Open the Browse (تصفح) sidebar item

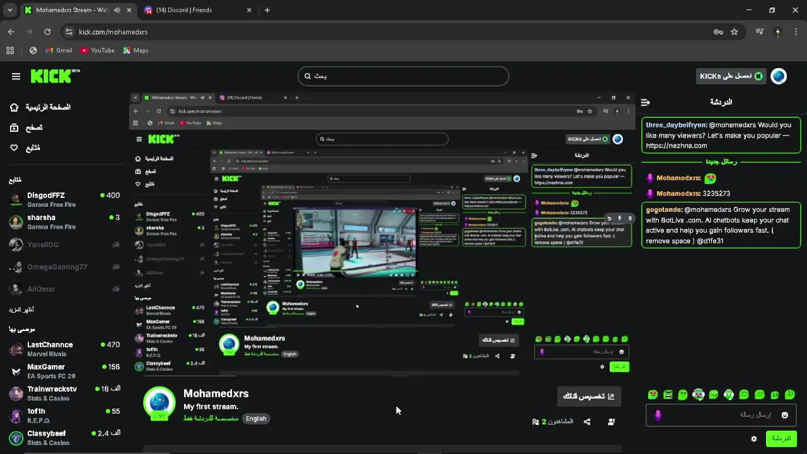pyautogui.click(x=26, y=127)
